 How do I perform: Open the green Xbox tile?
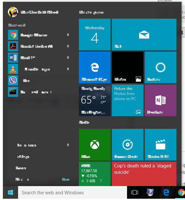pyautogui.click(x=95, y=145)
